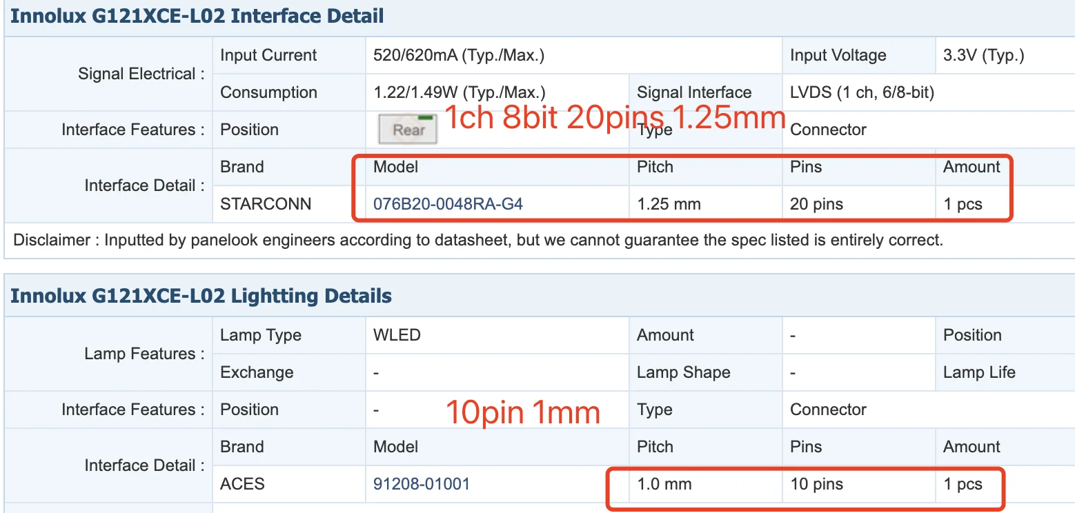Click the 20 pins cell
This screenshot has height=513, width=1075.
point(816,204)
